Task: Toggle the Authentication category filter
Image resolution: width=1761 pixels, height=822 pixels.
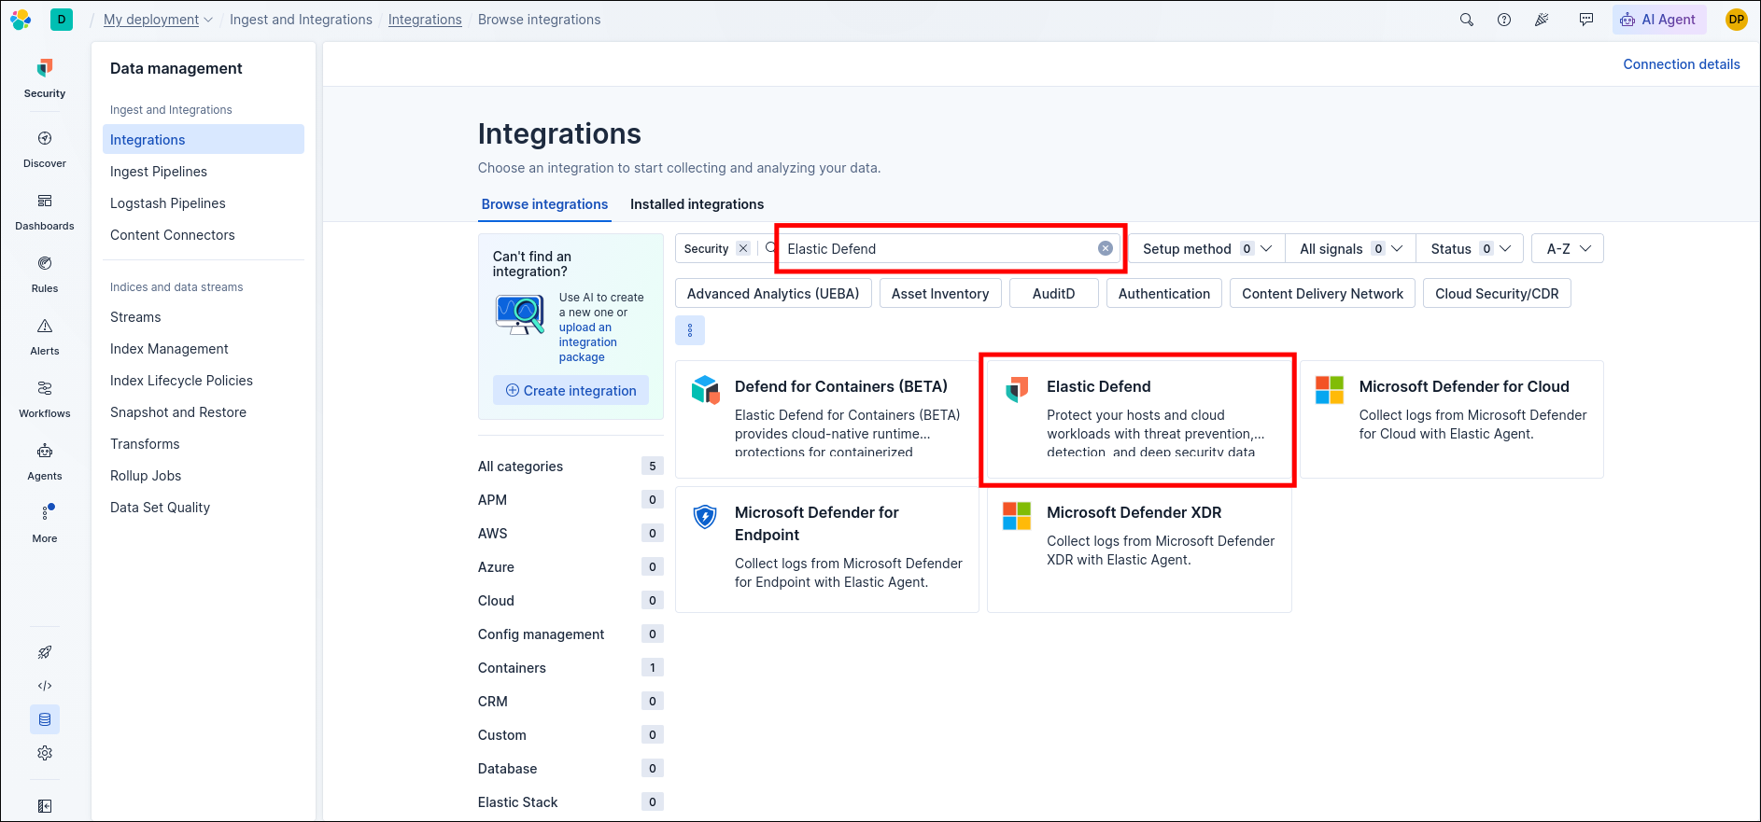Action: [x=1163, y=294]
